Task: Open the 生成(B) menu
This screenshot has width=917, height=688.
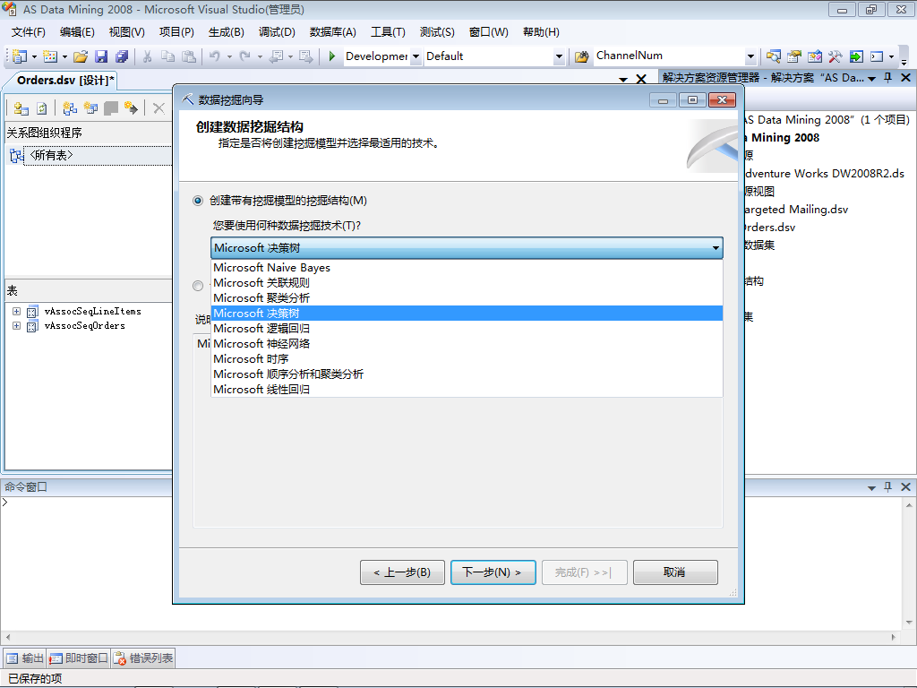Action: tap(227, 32)
